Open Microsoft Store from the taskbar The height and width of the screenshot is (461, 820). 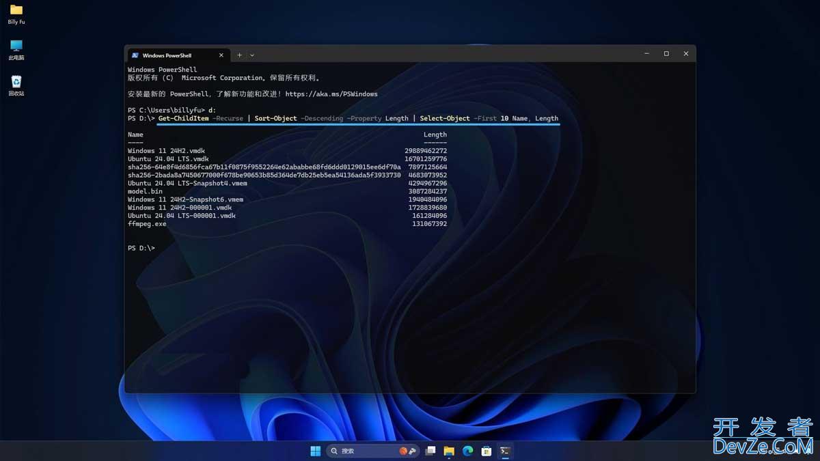coord(487,451)
